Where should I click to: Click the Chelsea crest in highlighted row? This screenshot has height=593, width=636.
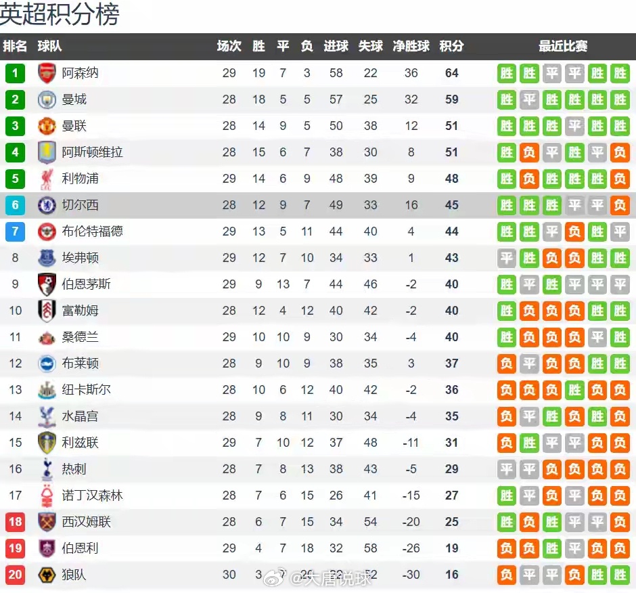(47, 205)
